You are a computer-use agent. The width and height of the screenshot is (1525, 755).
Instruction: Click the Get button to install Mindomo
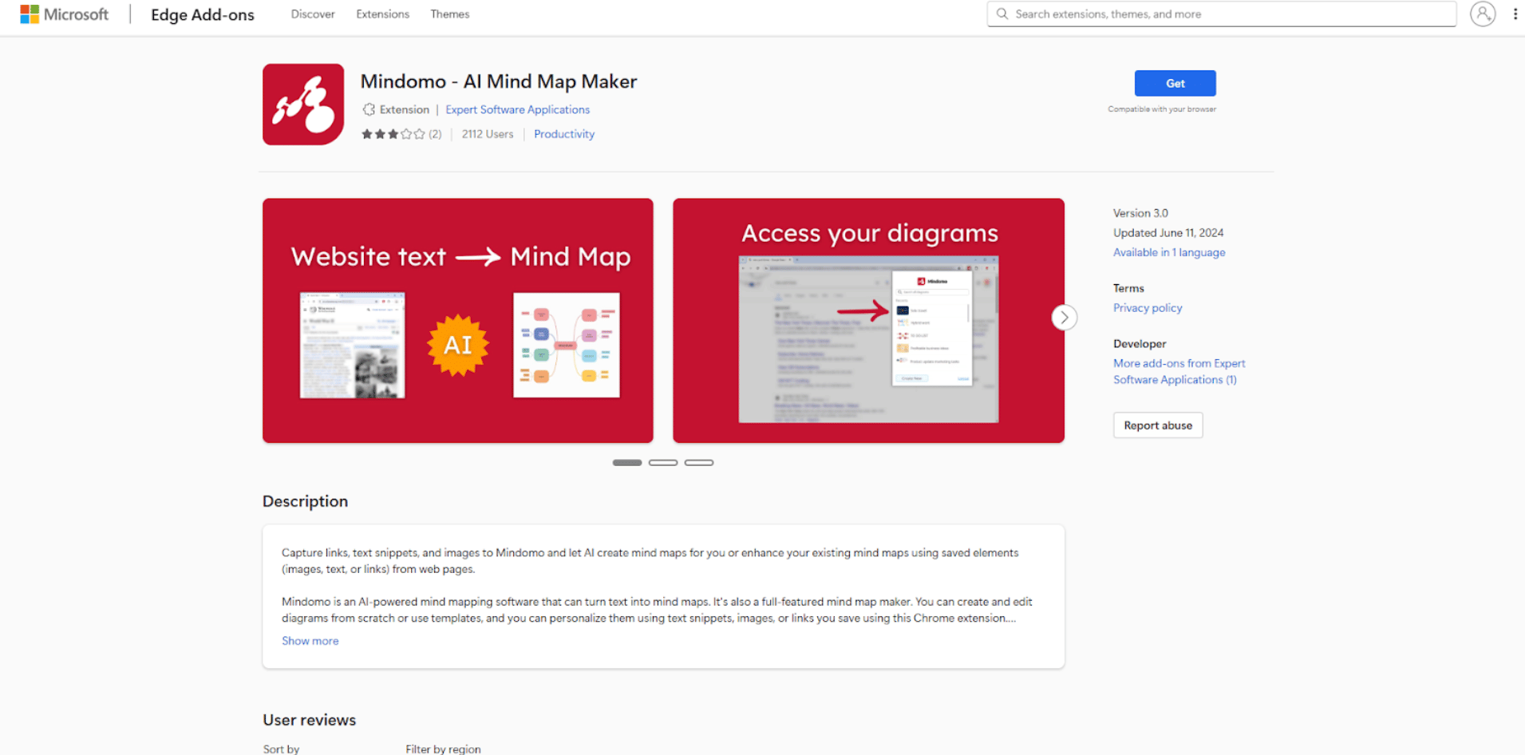pyautogui.click(x=1175, y=83)
